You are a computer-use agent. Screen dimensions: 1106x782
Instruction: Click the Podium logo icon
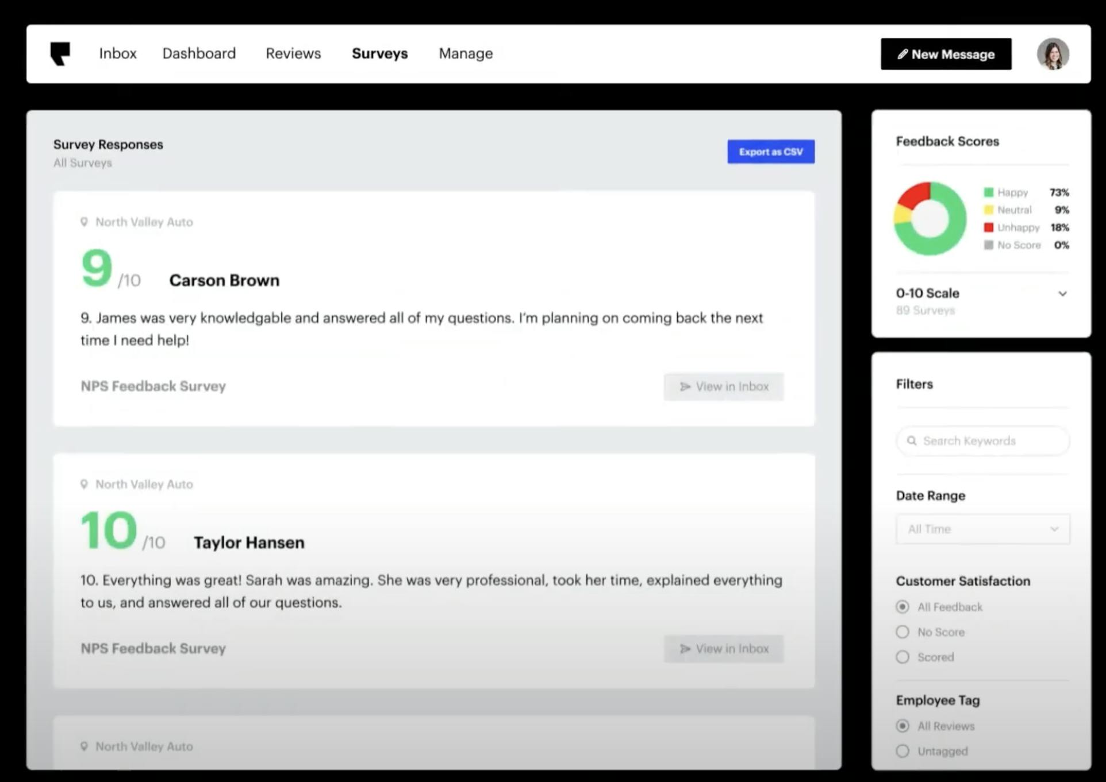(60, 53)
